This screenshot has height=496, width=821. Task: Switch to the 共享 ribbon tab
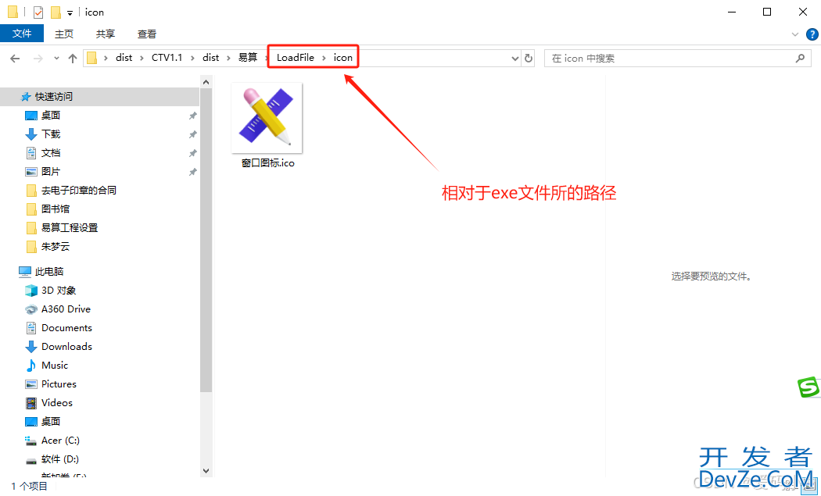pos(106,34)
